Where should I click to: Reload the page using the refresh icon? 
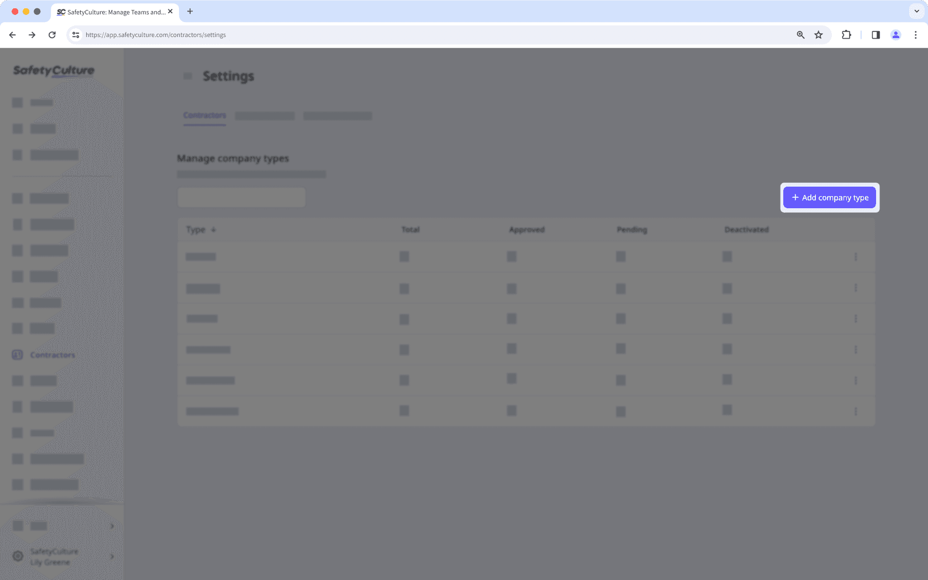(x=52, y=34)
